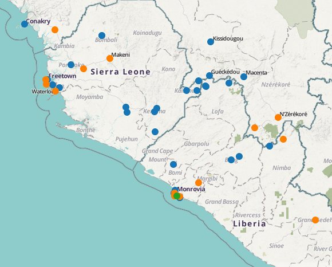Select leftmost blue marker on Kailahun label
The image size is (332, 267).
187,91
